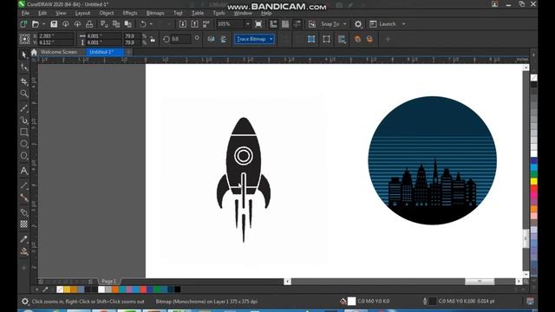The image size is (555, 312).
Task: Select the Freehand tool
Action: (x=24, y=108)
